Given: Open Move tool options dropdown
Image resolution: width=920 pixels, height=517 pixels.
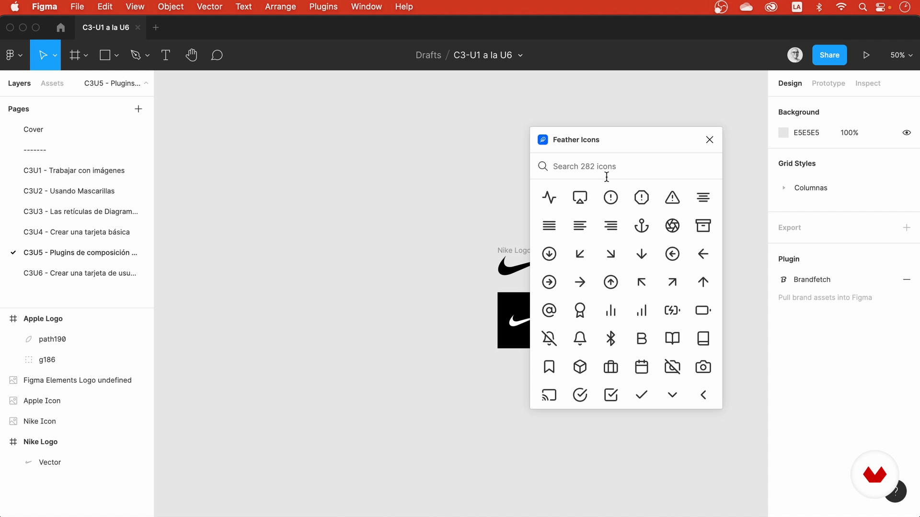Looking at the screenshot, I should coord(55,56).
